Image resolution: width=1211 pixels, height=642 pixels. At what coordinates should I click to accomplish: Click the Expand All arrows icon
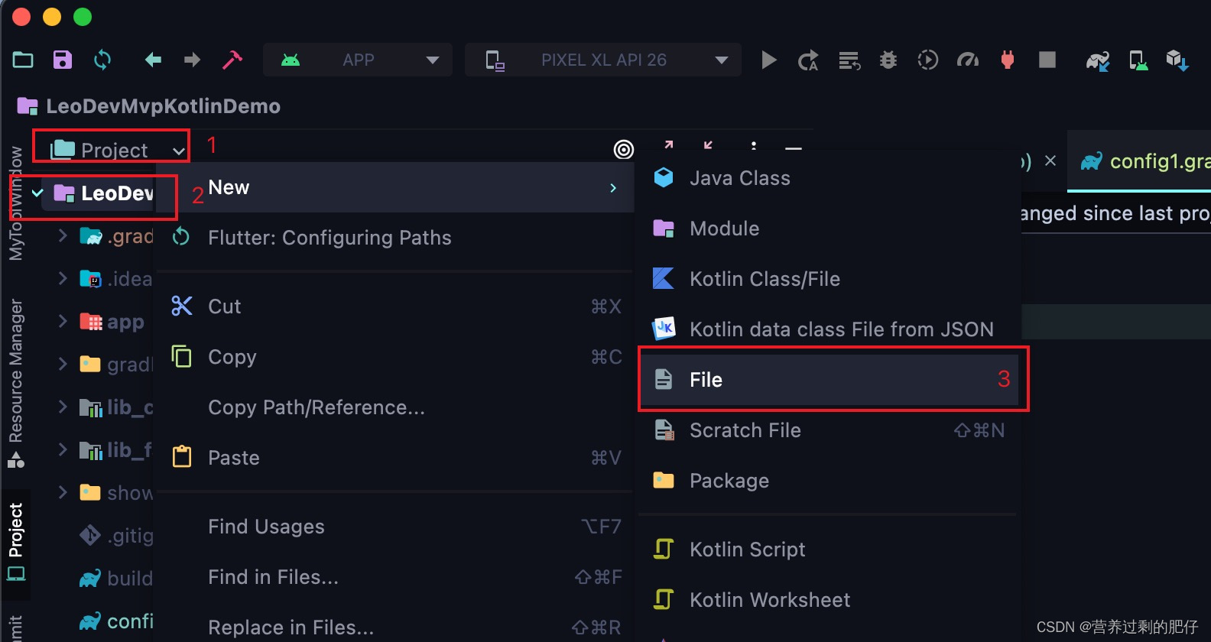coord(668,144)
